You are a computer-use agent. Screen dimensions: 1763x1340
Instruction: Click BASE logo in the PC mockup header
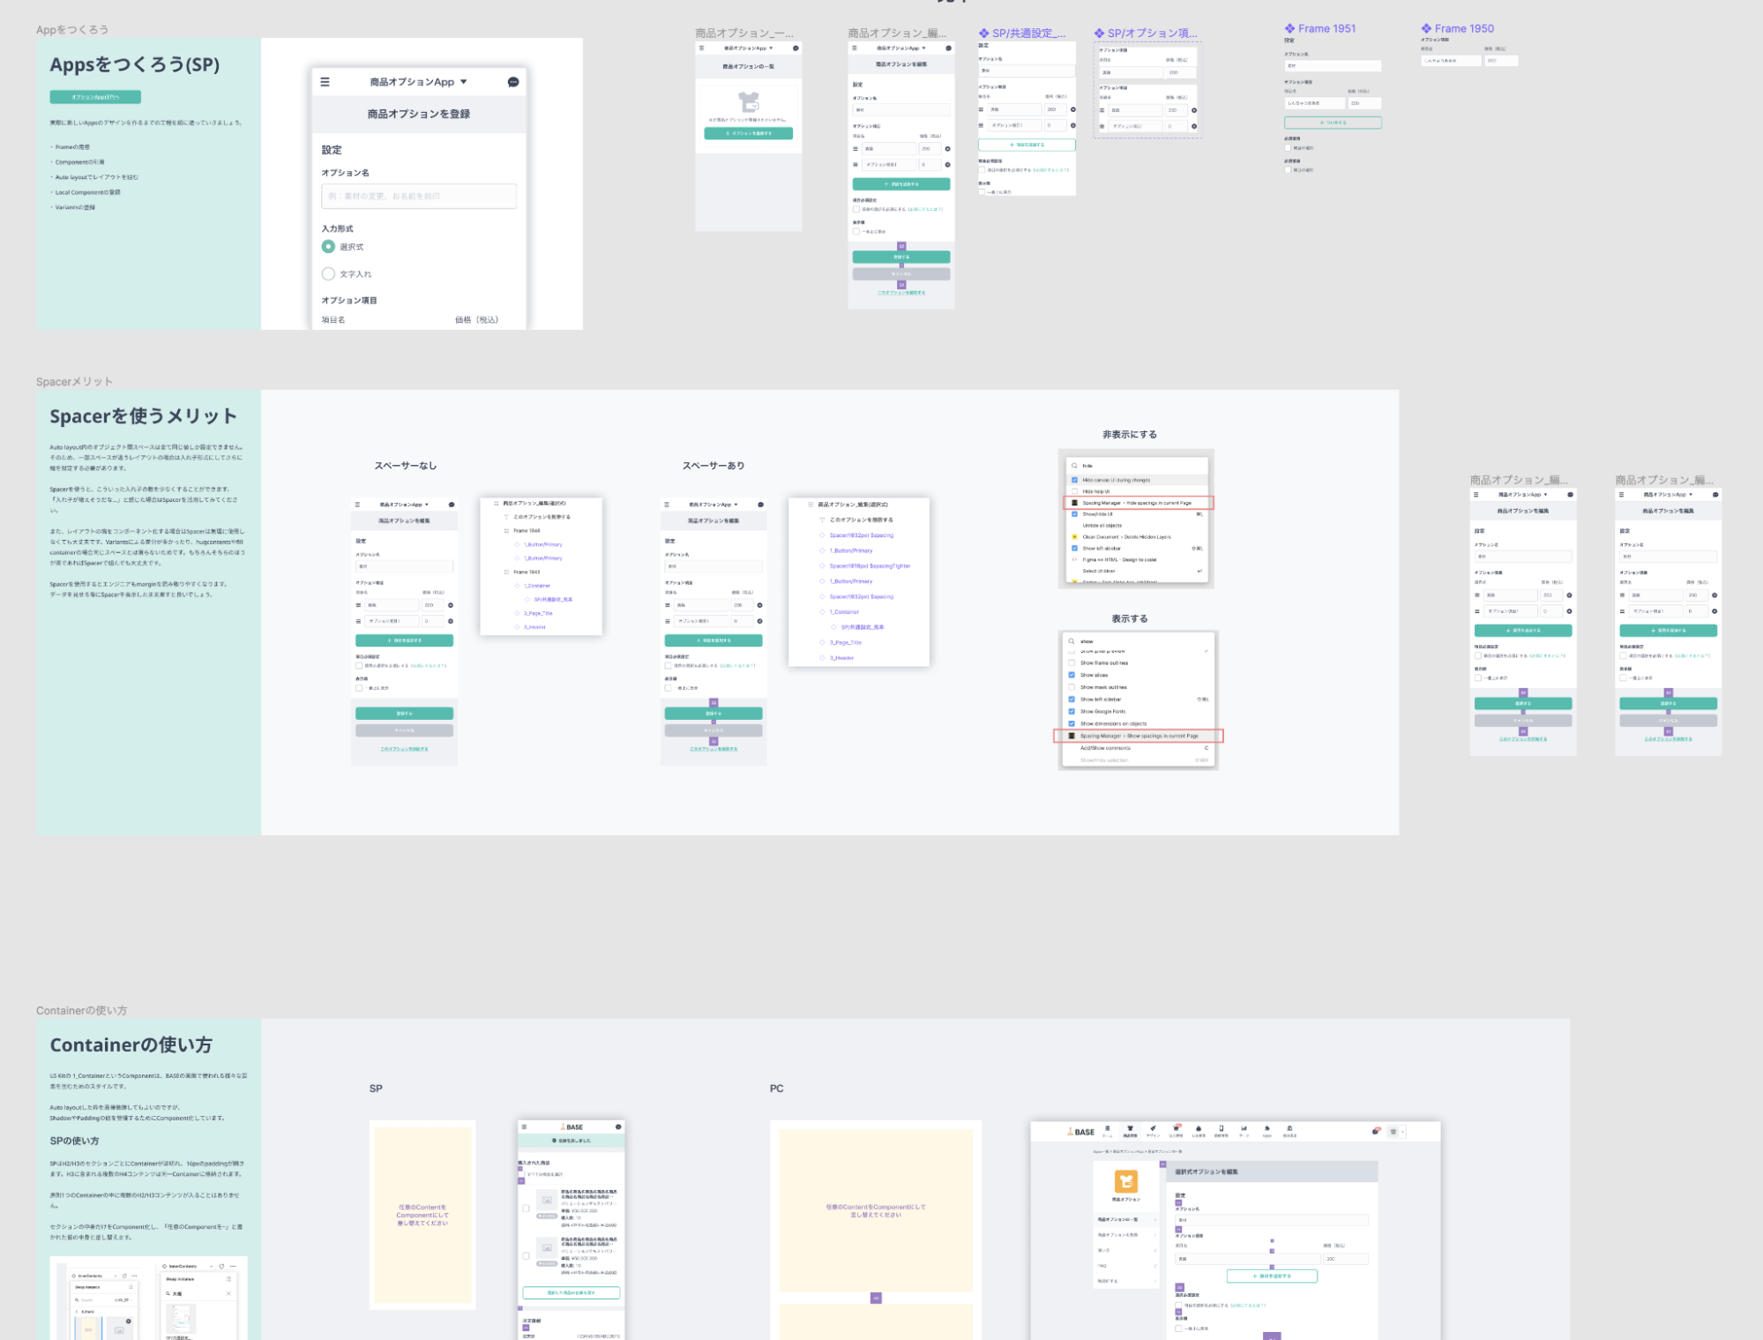pyautogui.click(x=1081, y=1132)
